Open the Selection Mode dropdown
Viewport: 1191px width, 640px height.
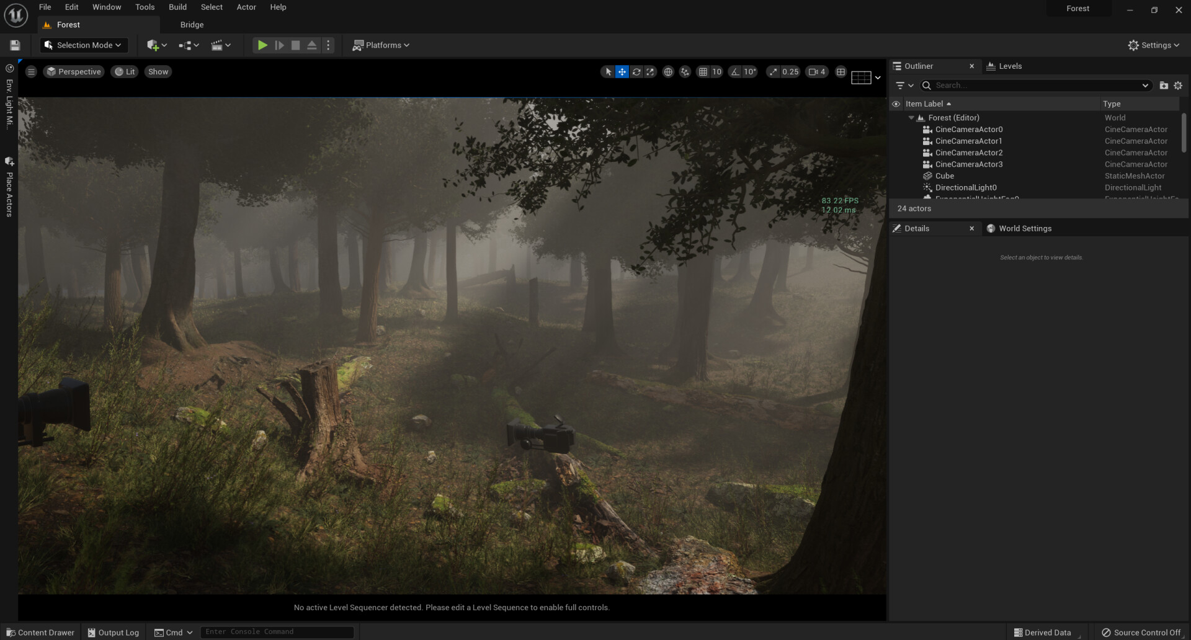coord(83,45)
